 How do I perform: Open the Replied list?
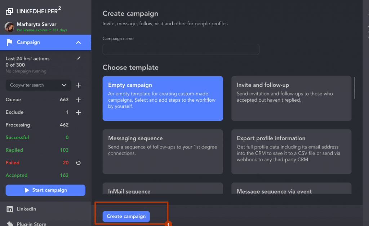(x=14, y=150)
